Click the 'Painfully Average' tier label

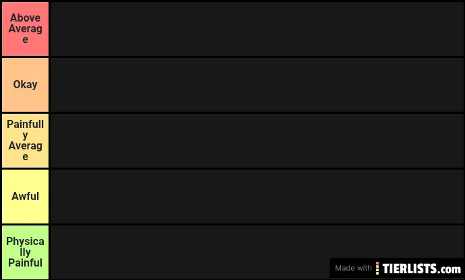[x=25, y=141]
